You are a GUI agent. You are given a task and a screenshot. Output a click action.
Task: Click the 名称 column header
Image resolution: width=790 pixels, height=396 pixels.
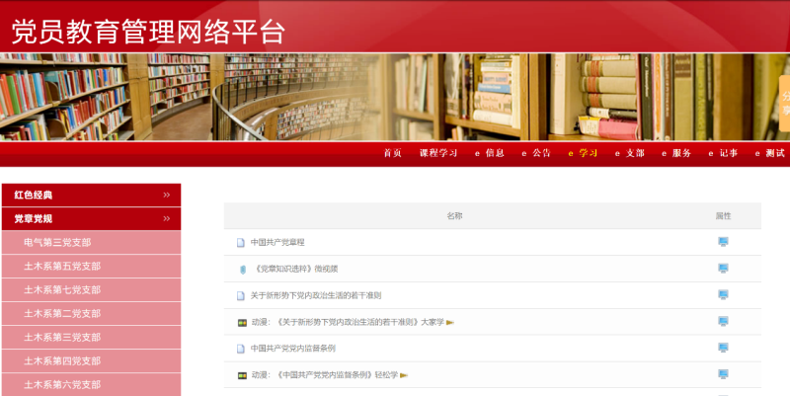pos(454,215)
